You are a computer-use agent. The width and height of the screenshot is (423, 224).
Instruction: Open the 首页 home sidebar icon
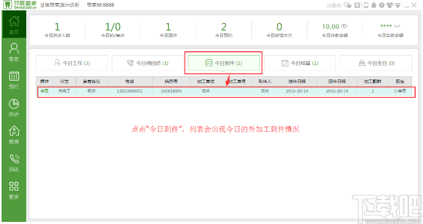click(14, 25)
